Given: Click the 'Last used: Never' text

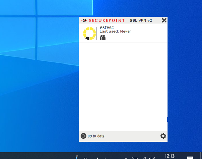Looking at the screenshot, I should coord(115,31).
